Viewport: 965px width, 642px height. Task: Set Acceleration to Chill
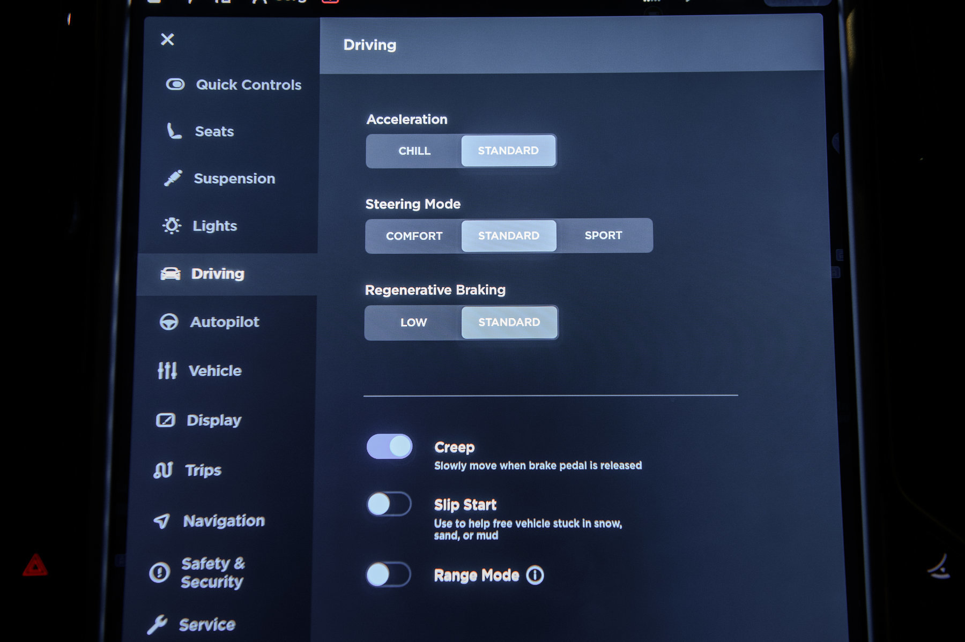414,151
